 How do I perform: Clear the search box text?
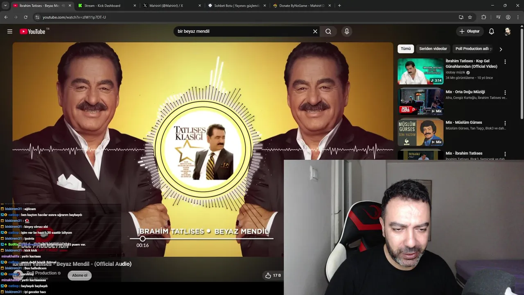315,32
